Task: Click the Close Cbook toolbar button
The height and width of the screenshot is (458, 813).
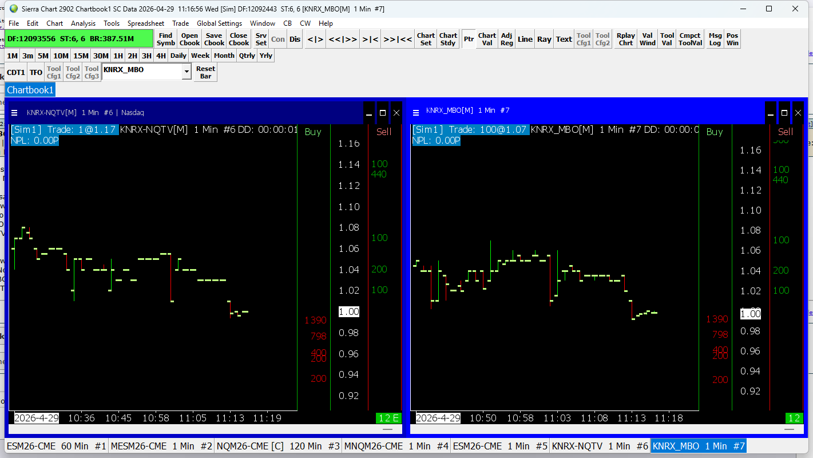Action: (239, 39)
